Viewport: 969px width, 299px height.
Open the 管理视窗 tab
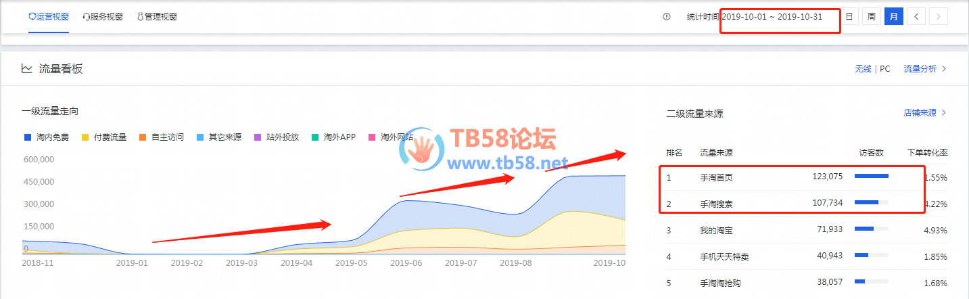pos(157,17)
